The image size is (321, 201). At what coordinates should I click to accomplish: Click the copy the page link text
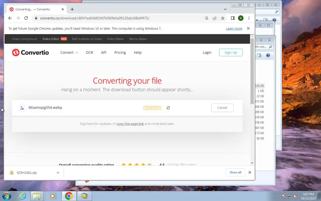tap(130, 124)
